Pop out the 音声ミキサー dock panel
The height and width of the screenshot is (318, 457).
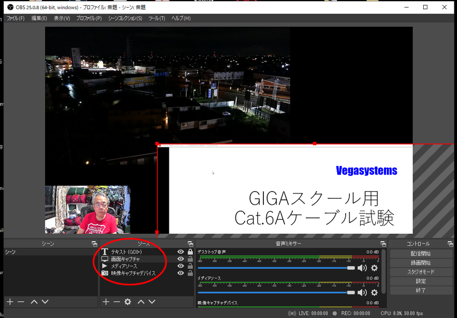pos(383,244)
